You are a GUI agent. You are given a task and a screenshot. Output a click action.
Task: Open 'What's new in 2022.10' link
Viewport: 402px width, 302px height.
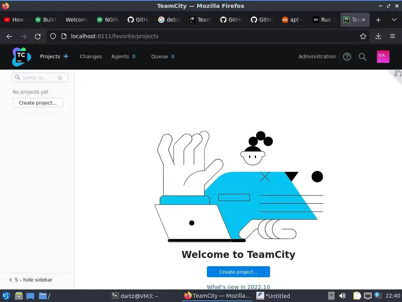click(x=238, y=287)
